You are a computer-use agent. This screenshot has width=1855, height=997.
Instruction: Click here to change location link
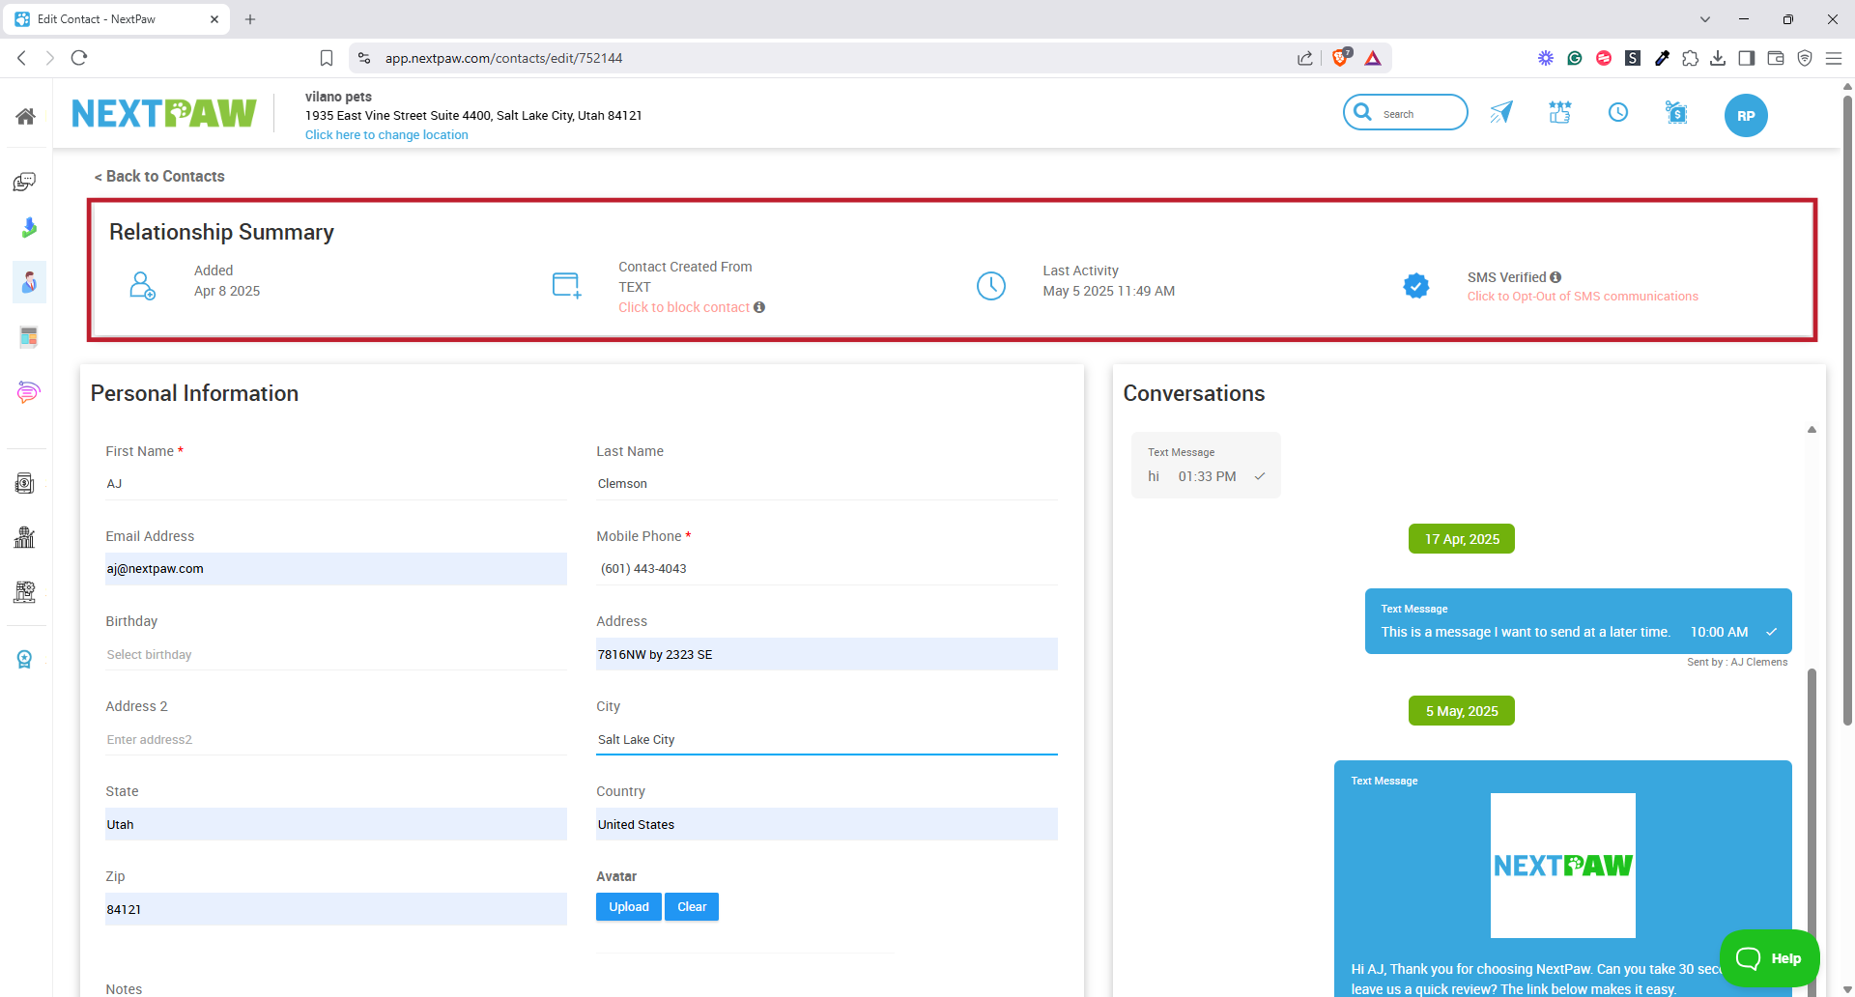pos(386,135)
